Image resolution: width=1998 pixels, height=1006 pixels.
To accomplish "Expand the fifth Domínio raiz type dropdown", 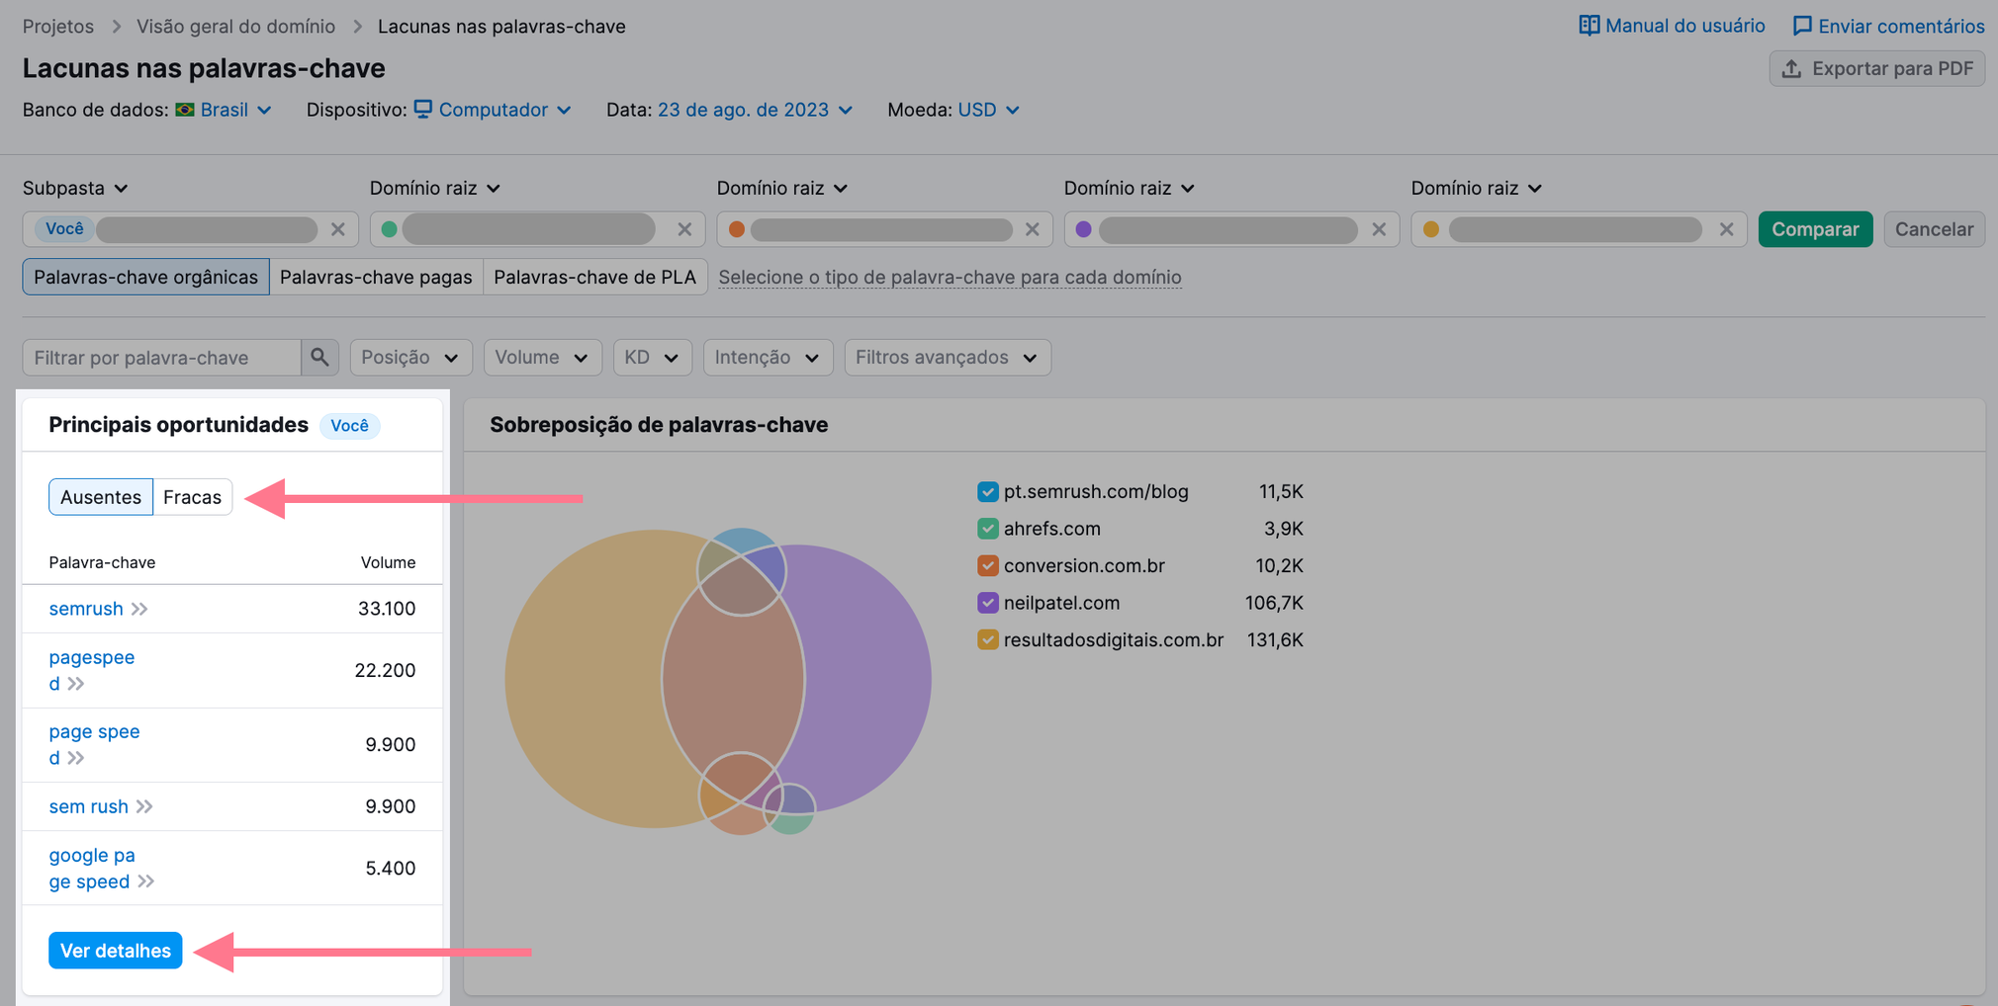I will 1477,188.
